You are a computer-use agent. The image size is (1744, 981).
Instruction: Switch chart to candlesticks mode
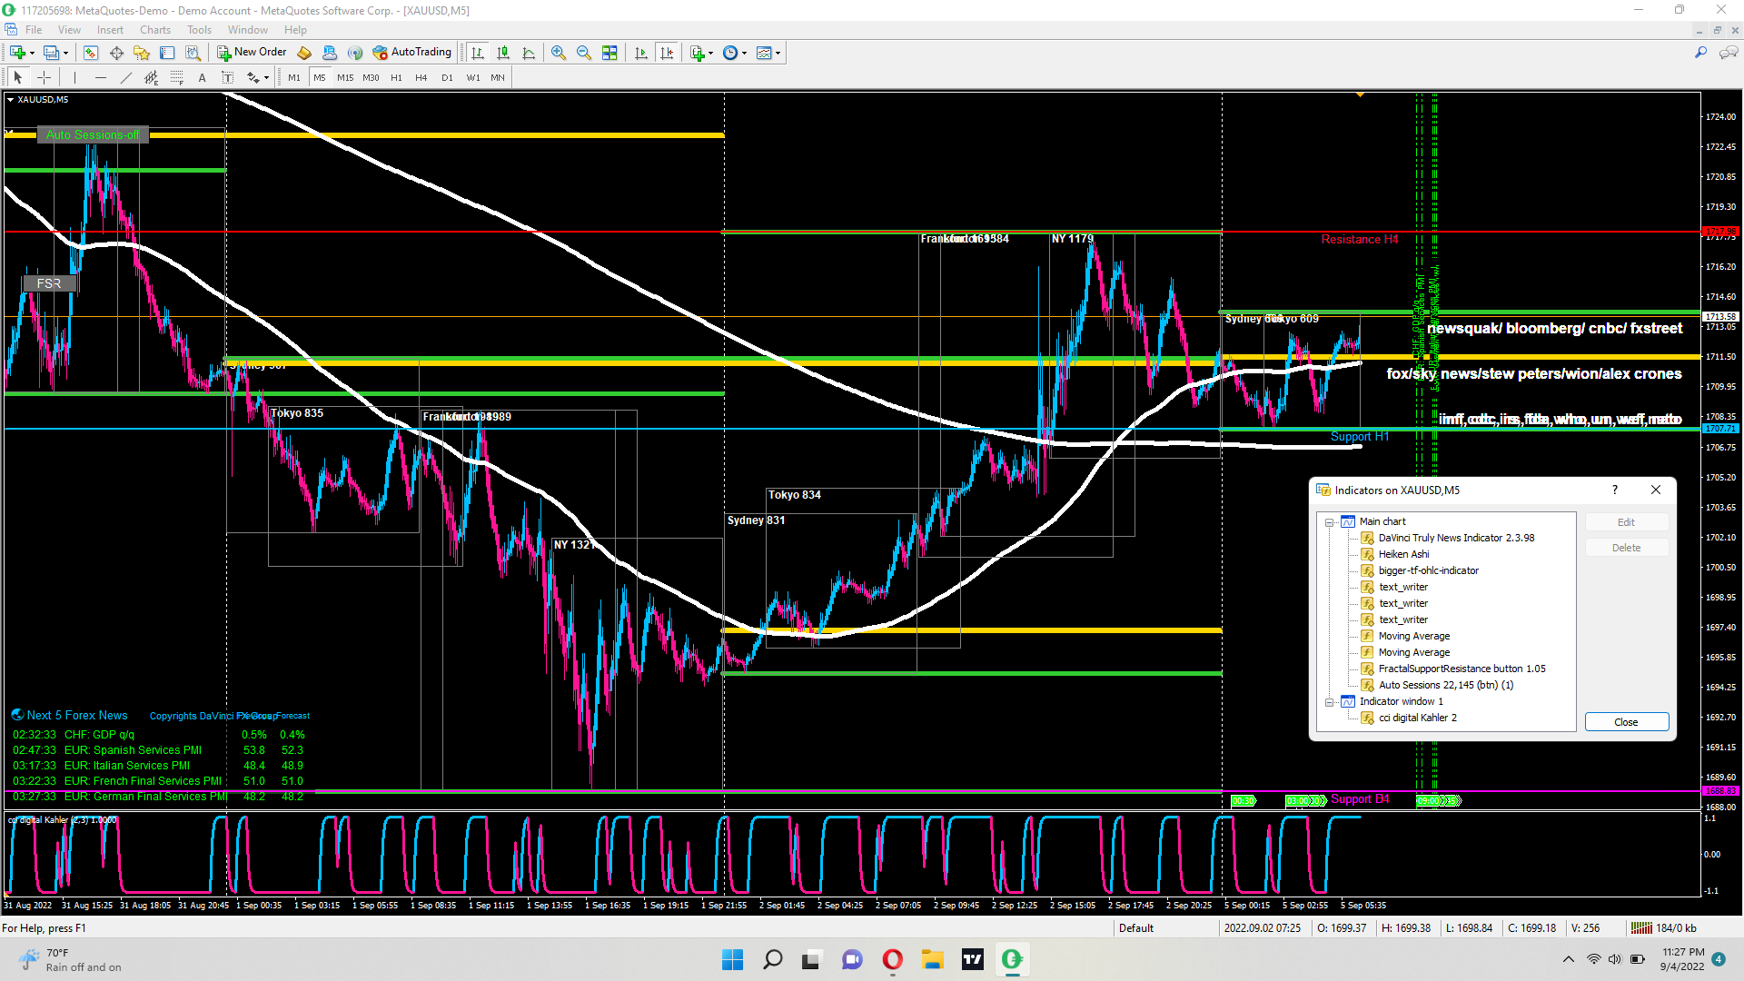[503, 53]
